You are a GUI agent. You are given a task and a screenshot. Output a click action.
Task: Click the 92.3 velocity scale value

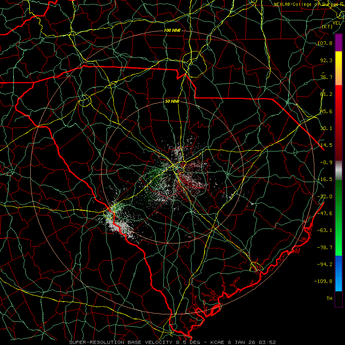pyautogui.click(x=326, y=60)
